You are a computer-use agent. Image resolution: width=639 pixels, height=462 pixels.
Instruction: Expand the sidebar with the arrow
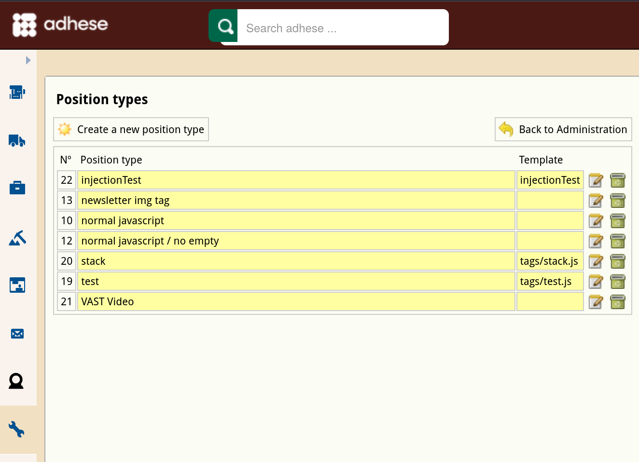tap(28, 60)
